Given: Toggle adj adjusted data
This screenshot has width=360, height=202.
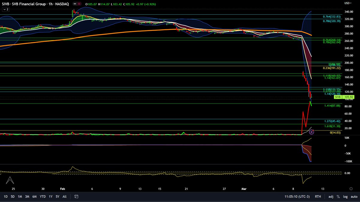Looking at the screenshot, I should [331, 197].
